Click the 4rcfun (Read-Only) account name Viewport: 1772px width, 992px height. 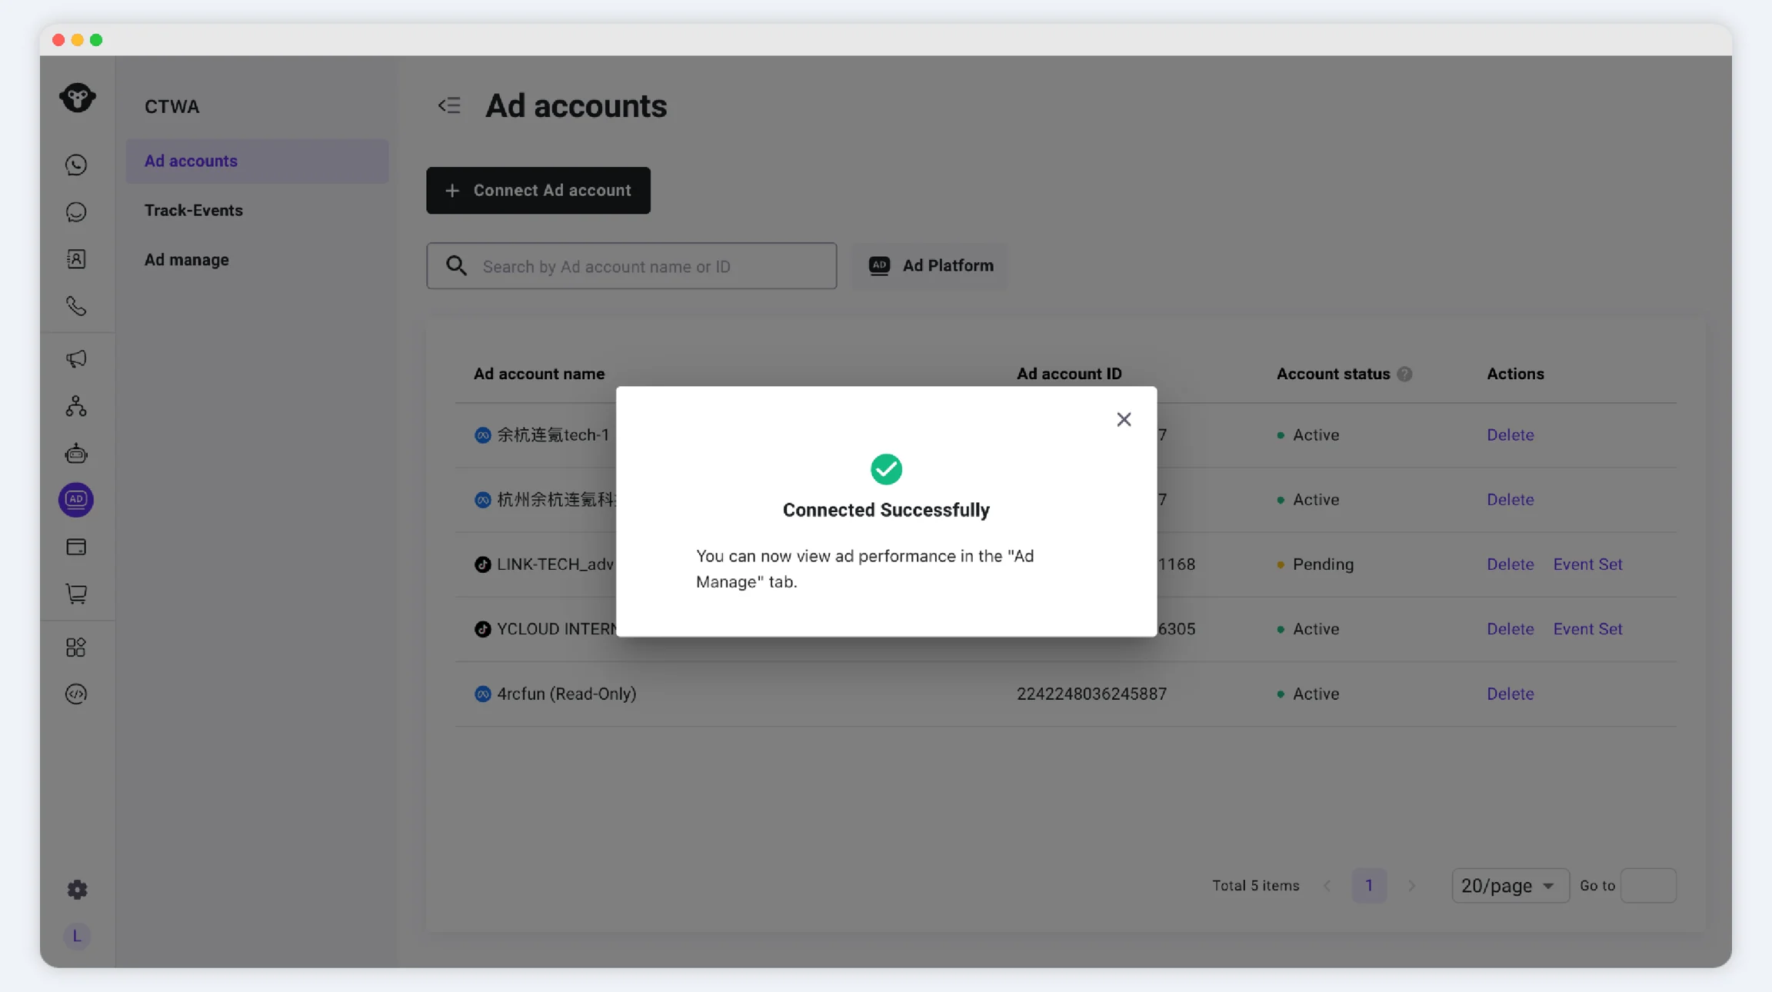tap(566, 694)
